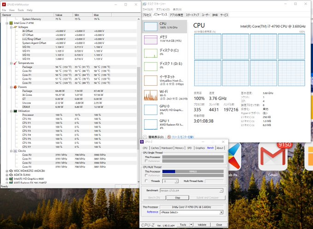Click the リソース モニターを開く link

[183, 137]
